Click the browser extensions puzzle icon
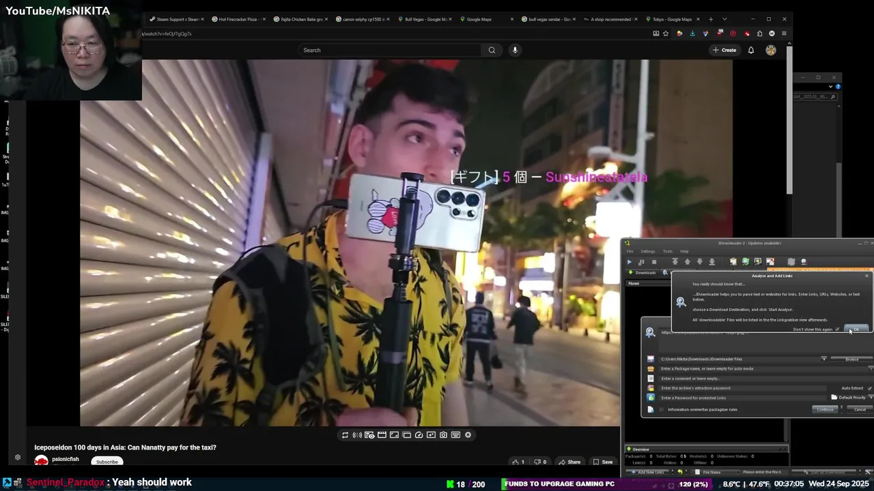The height and width of the screenshot is (491, 874). click(x=759, y=33)
